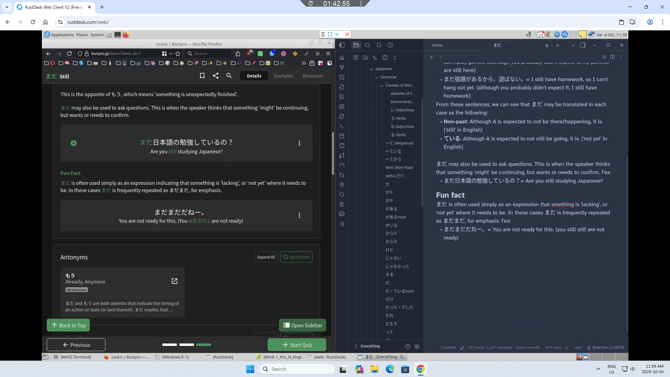Click the Bunpro page vertical scrollbar

(333, 154)
